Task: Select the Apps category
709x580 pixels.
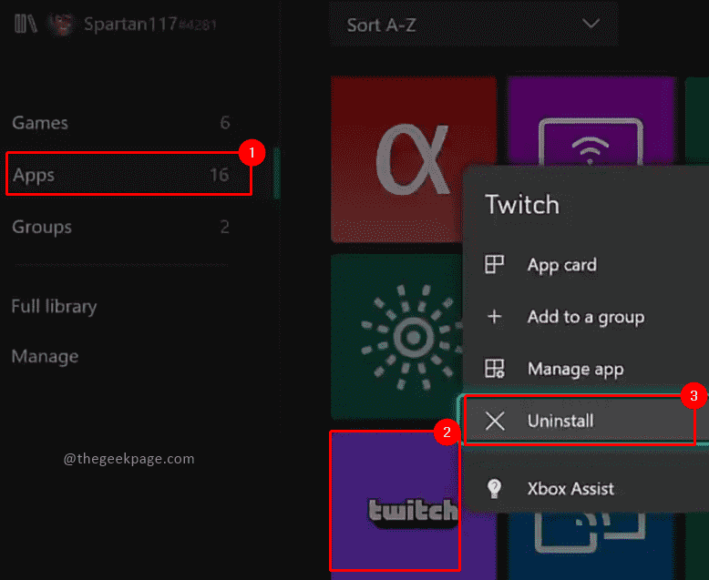Action: [128, 174]
